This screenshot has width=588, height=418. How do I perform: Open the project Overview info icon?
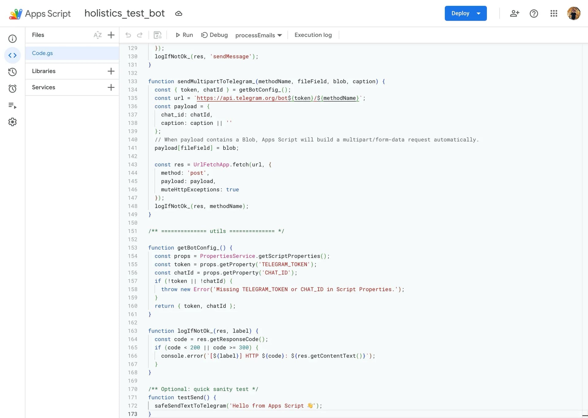coord(12,39)
